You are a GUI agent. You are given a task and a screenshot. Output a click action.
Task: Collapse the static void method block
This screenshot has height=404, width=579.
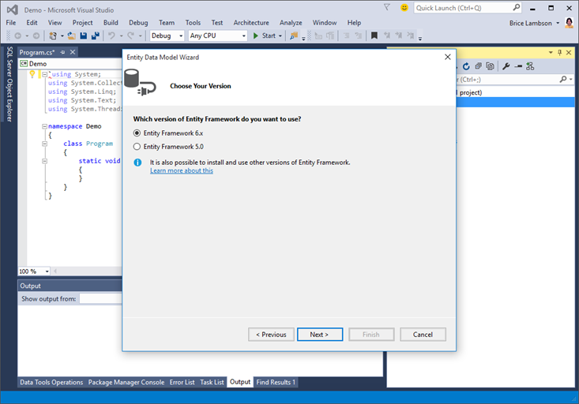coord(45,161)
